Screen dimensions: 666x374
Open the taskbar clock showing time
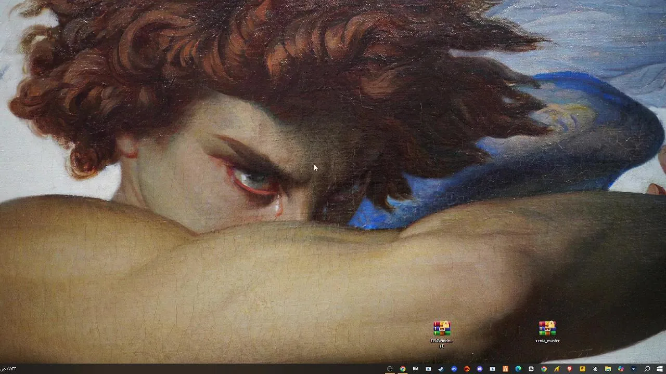(9, 369)
